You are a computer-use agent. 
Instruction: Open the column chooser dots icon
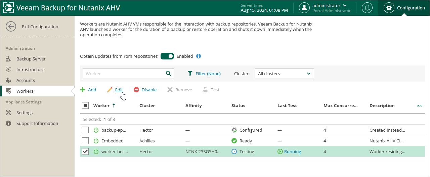419,105
